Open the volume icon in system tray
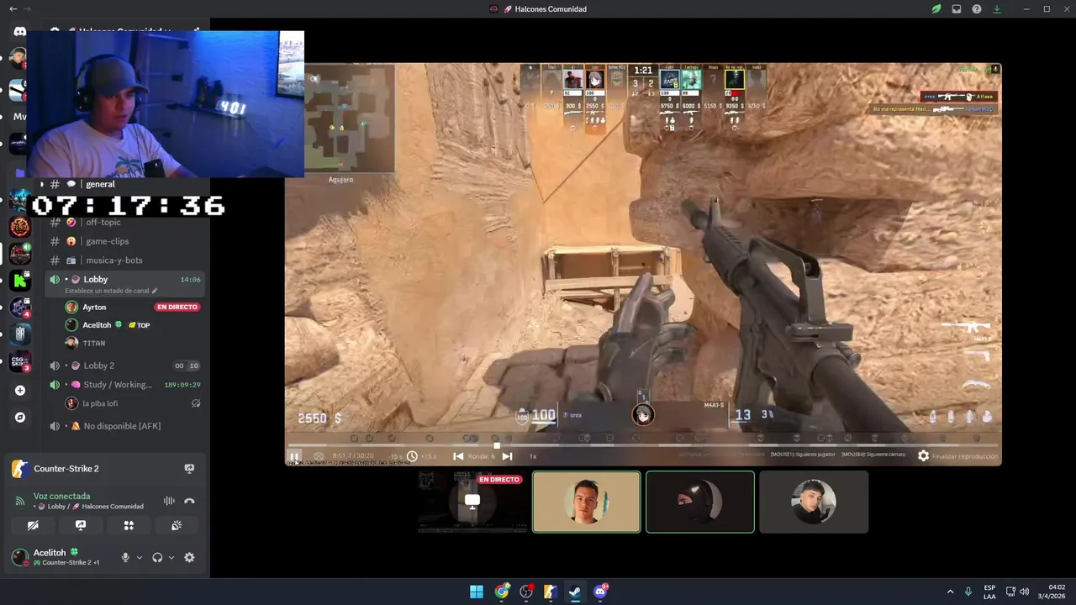The width and height of the screenshot is (1076, 605). (x=1024, y=592)
